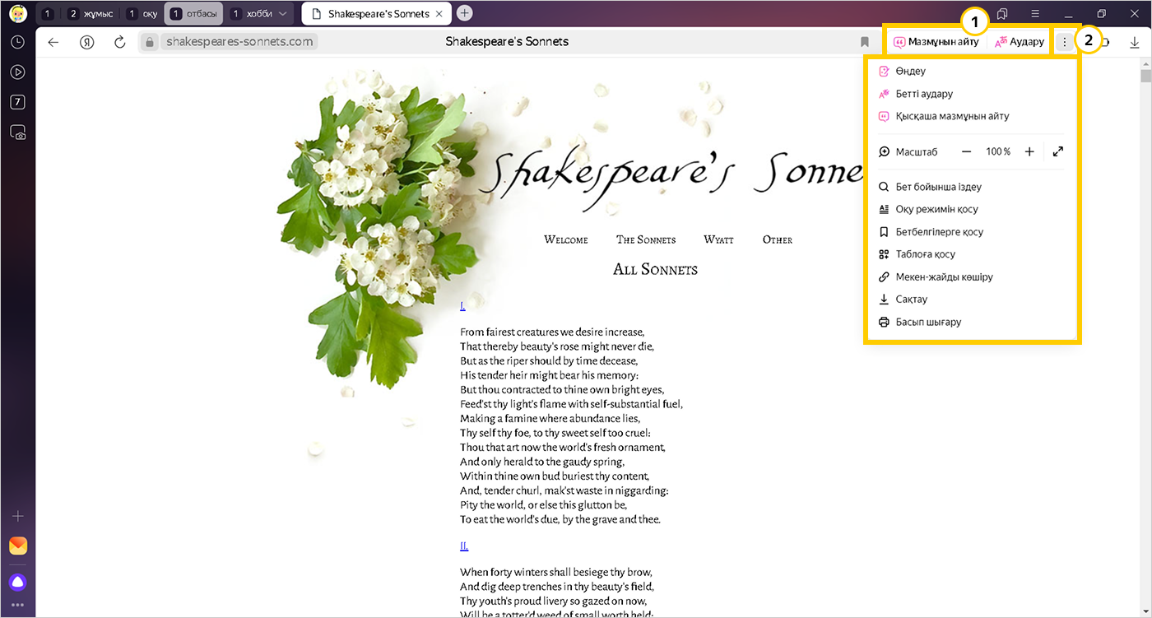Open the Yandex Mail icon in sidebar
The image size is (1152, 618).
(x=17, y=546)
